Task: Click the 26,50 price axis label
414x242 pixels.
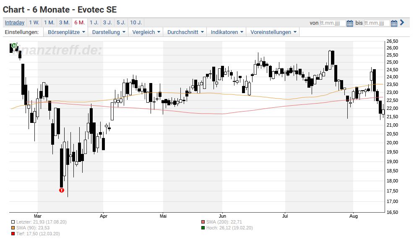Action: coord(392,41)
